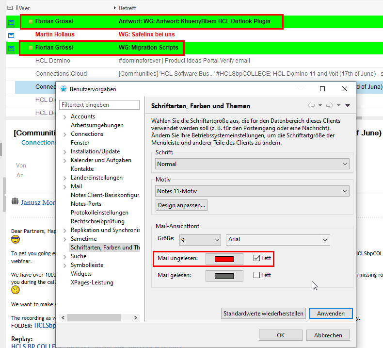
Task: Click the sunglasses emoji in the mail body
Action: pos(16,240)
